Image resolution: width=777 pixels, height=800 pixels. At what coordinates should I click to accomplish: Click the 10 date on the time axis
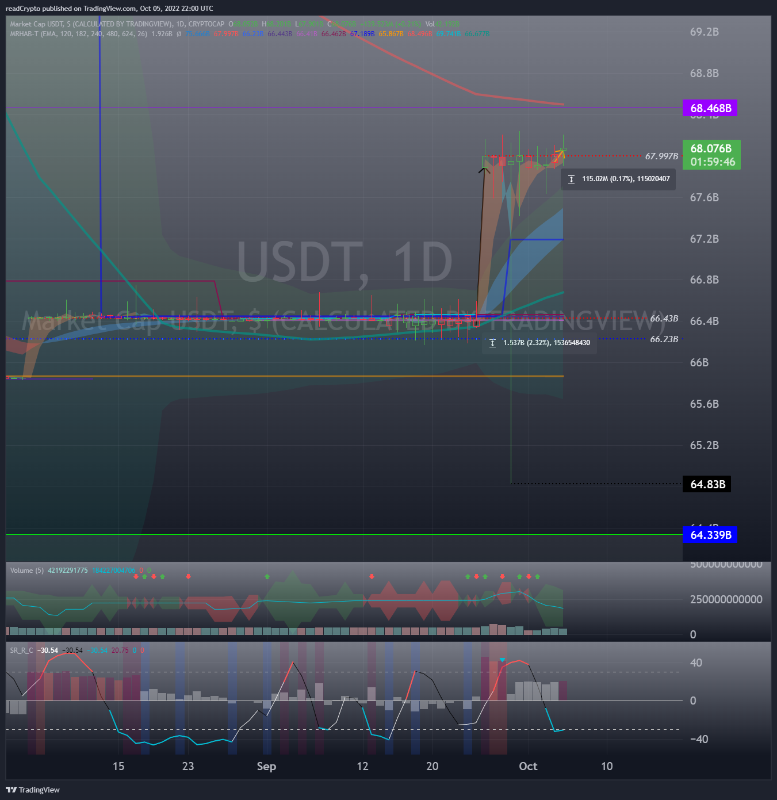point(607,766)
